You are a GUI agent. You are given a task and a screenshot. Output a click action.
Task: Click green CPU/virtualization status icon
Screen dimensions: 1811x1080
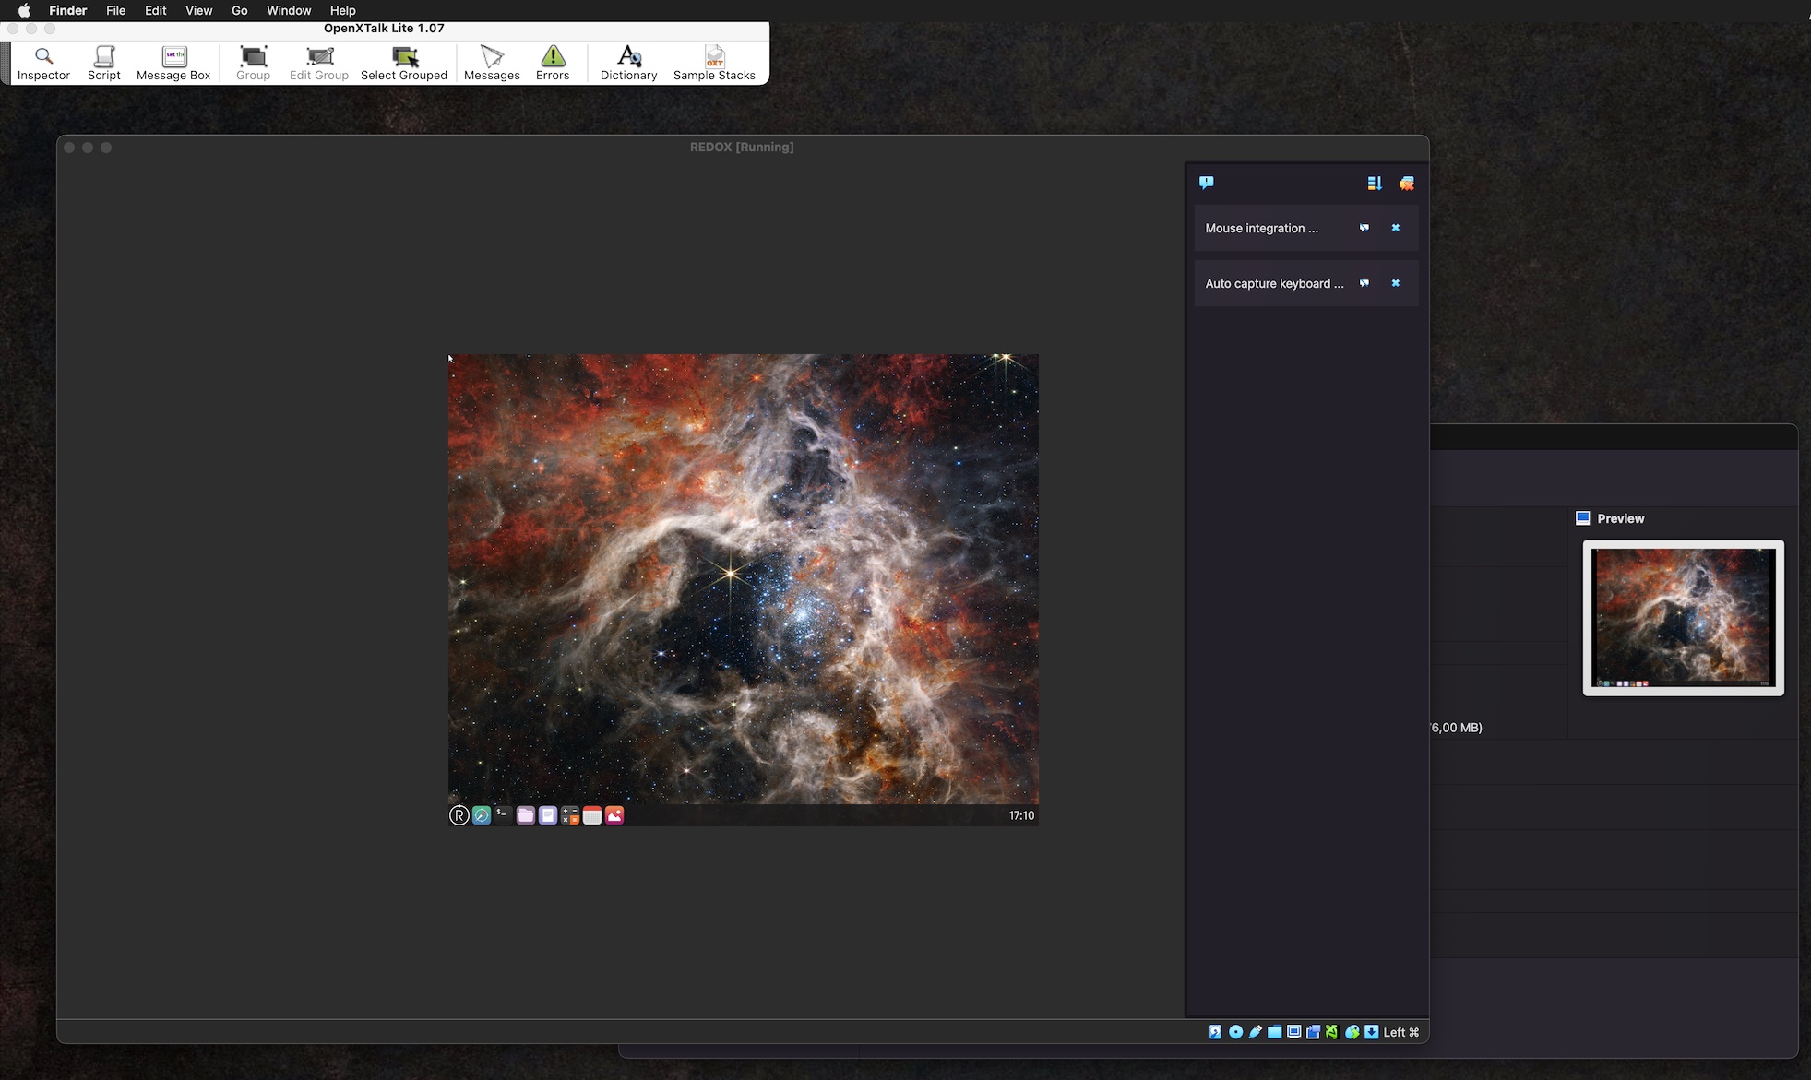coord(1332,1032)
